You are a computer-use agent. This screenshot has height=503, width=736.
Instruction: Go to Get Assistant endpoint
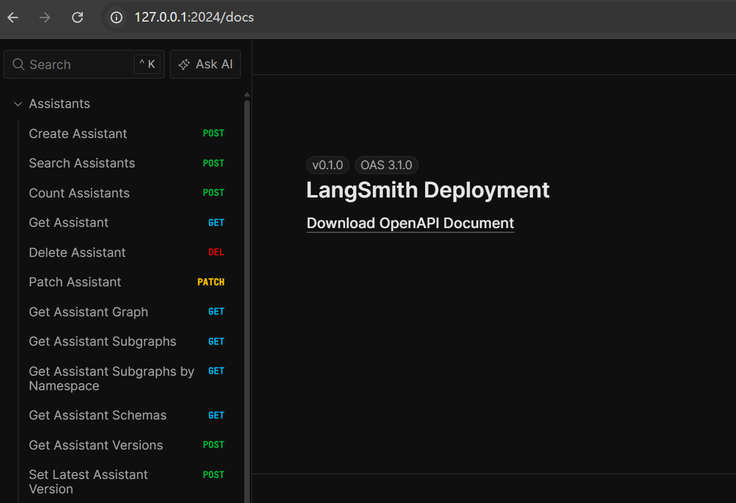(68, 223)
